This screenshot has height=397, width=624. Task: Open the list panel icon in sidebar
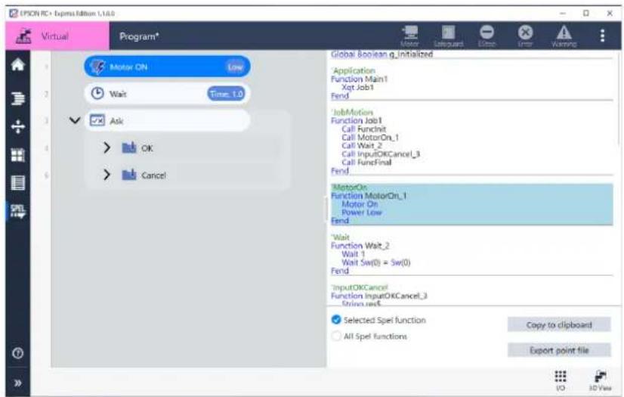point(17,183)
